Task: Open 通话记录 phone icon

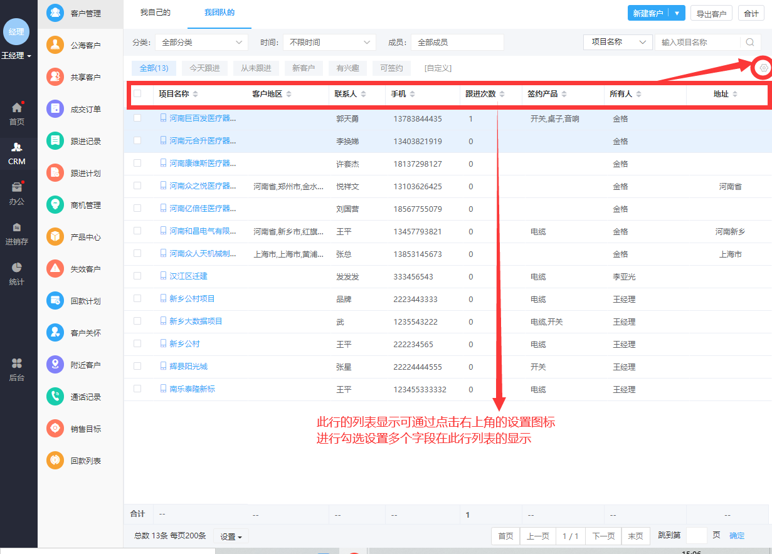Action: tap(55, 397)
